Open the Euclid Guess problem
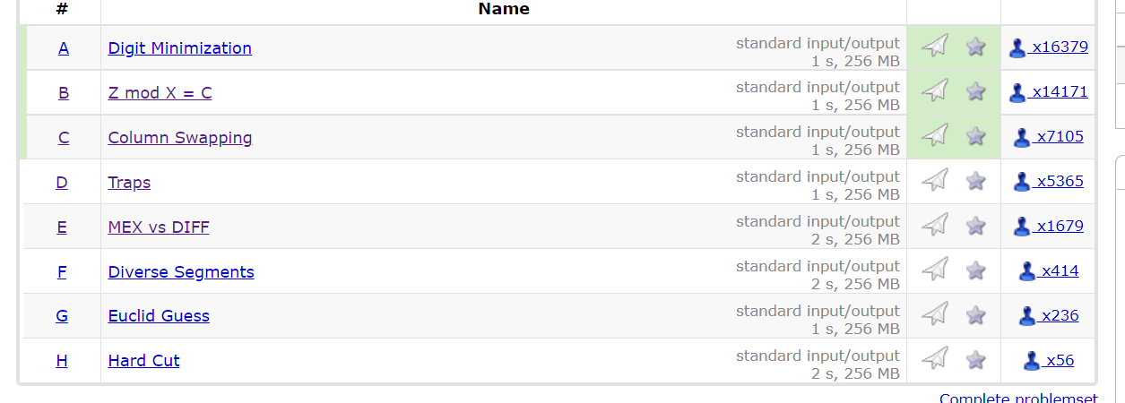1125x403 pixels. [x=159, y=316]
